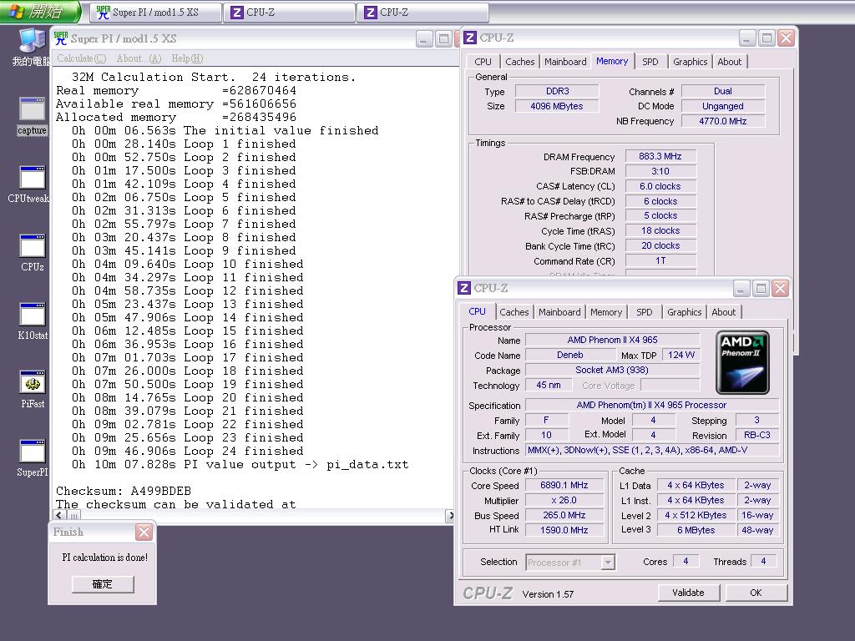
Task: Select the CPUz desktop icon
Action: (33, 253)
